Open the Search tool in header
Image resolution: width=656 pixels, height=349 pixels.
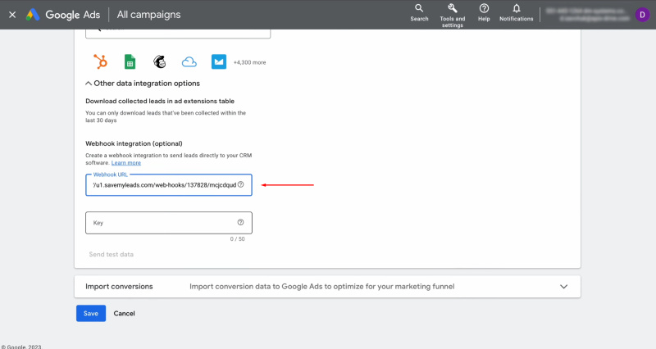tap(419, 12)
